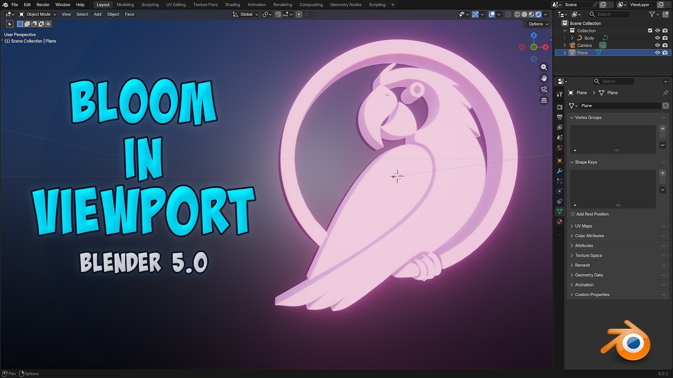Open the viewport Face menu
Image resolution: width=673 pixels, height=378 pixels.
(129, 14)
